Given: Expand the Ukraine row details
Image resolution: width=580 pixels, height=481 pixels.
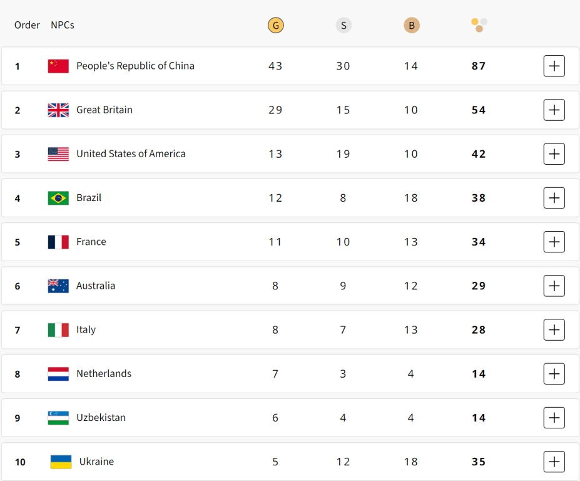Looking at the screenshot, I should coord(554,462).
